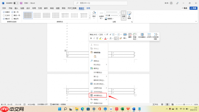Open the 同义词 submenu in context menu
199x112 pixels.
99,65
